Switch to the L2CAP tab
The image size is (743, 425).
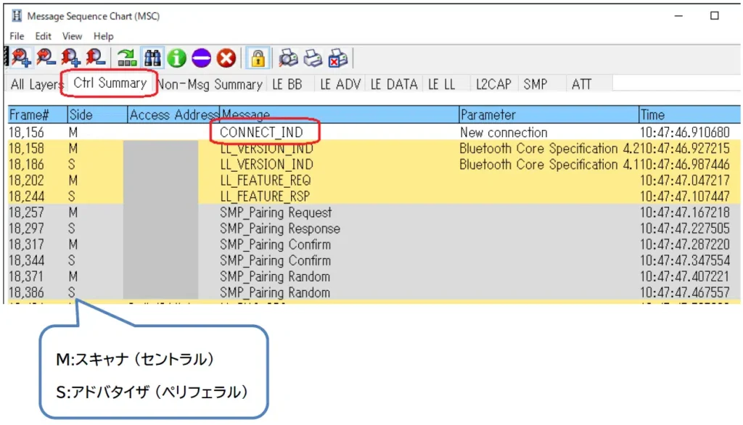(x=493, y=85)
